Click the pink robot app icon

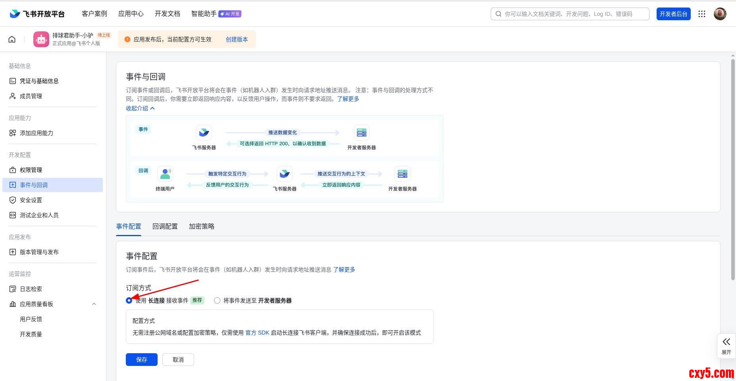[x=41, y=39]
